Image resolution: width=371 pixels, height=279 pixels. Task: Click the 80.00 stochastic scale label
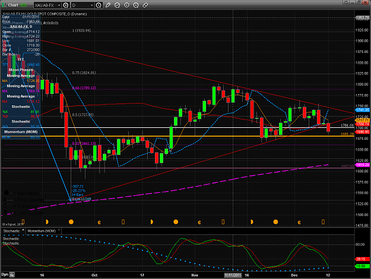coord(362,244)
